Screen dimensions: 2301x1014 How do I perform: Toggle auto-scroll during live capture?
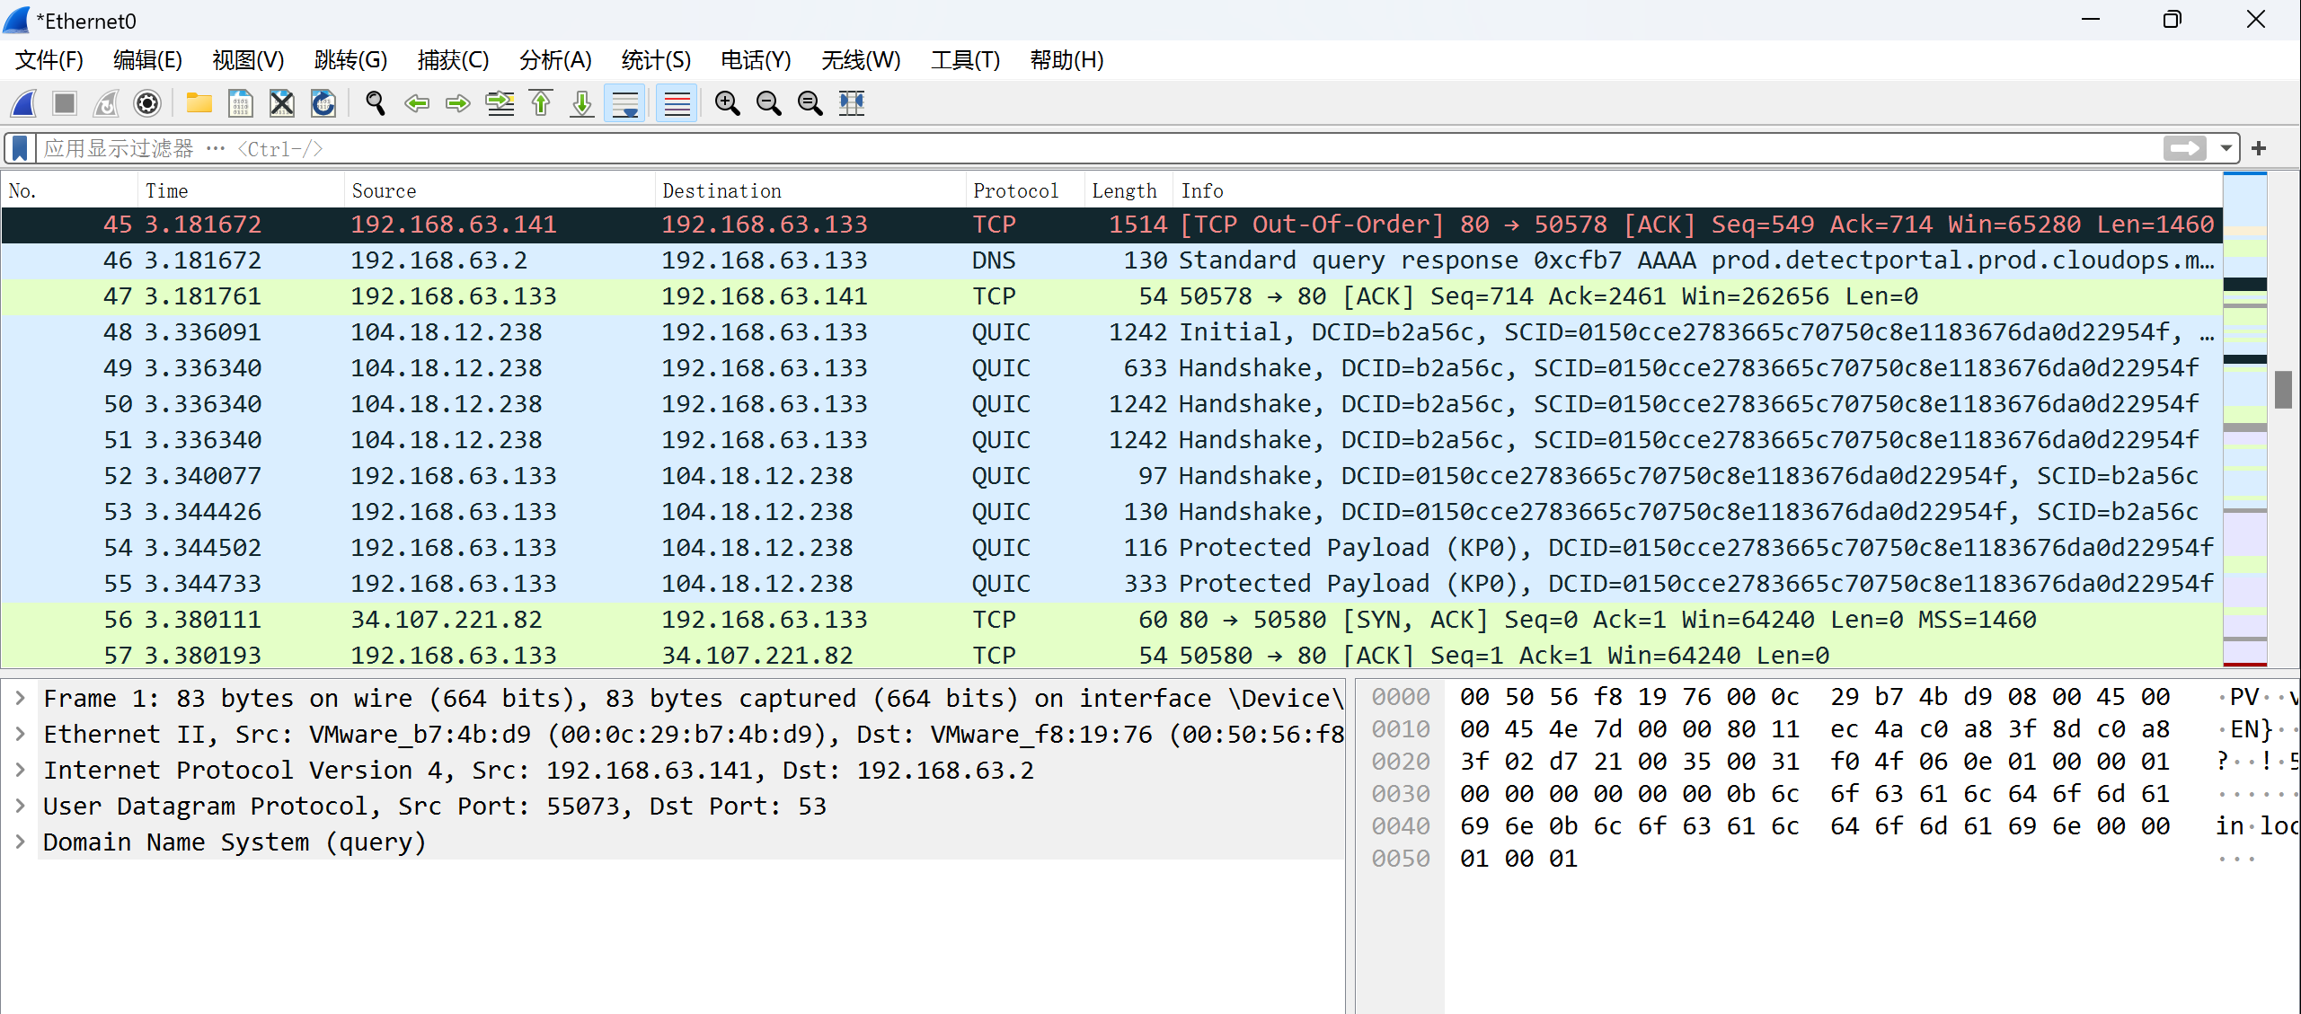tap(624, 103)
